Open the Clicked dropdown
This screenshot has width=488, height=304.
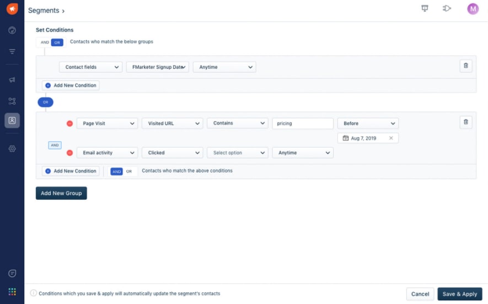pyautogui.click(x=173, y=153)
